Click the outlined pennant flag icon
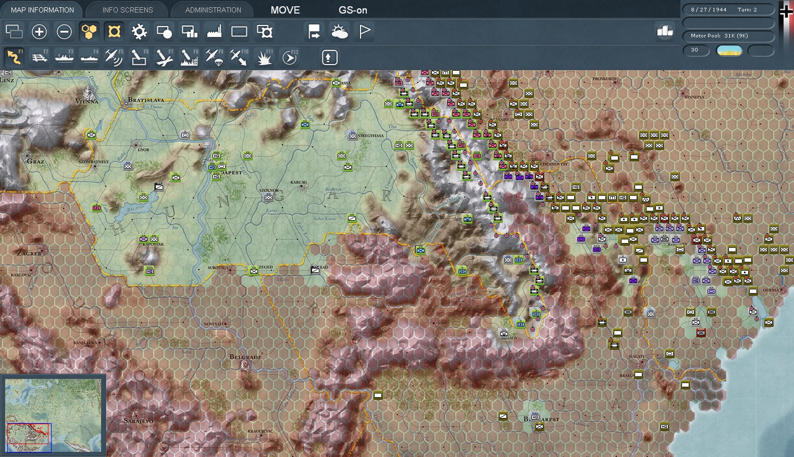 [x=364, y=32]
